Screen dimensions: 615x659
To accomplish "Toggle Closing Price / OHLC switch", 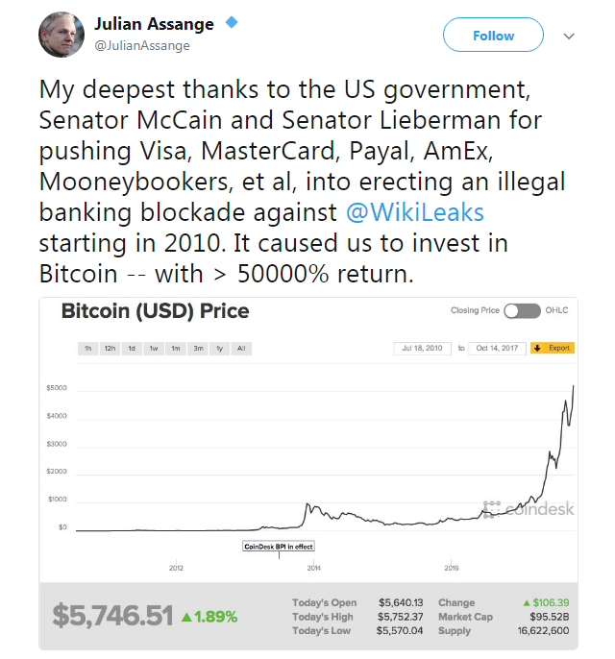I will click(522, 310).
